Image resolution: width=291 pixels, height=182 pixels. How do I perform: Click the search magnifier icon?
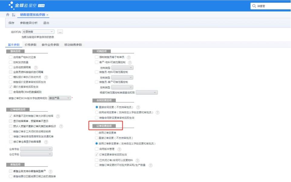click(x=254, y=6)
